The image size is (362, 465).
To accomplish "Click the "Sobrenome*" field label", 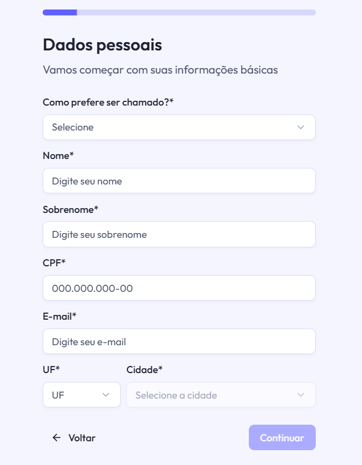I will pos(71,209).
